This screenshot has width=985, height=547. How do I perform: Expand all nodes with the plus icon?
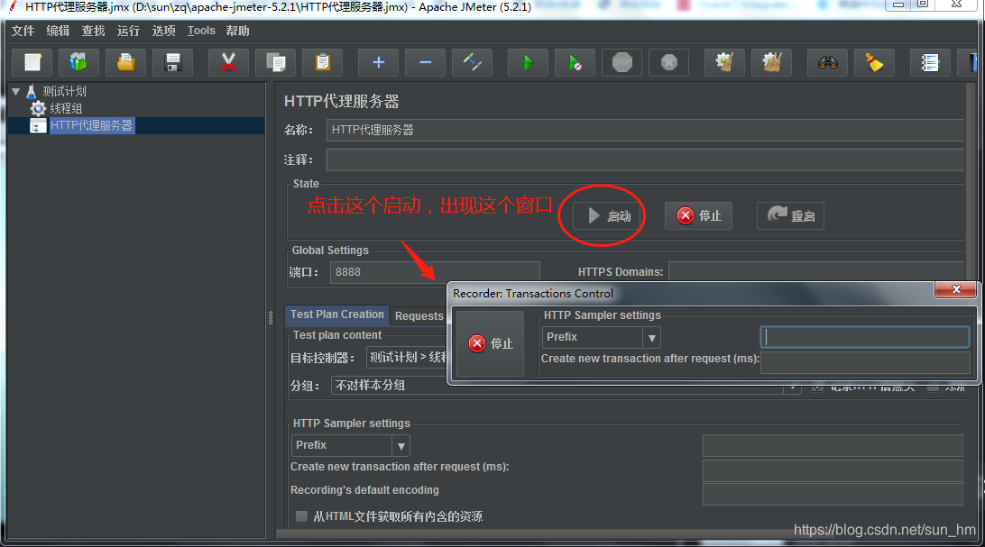378,62
